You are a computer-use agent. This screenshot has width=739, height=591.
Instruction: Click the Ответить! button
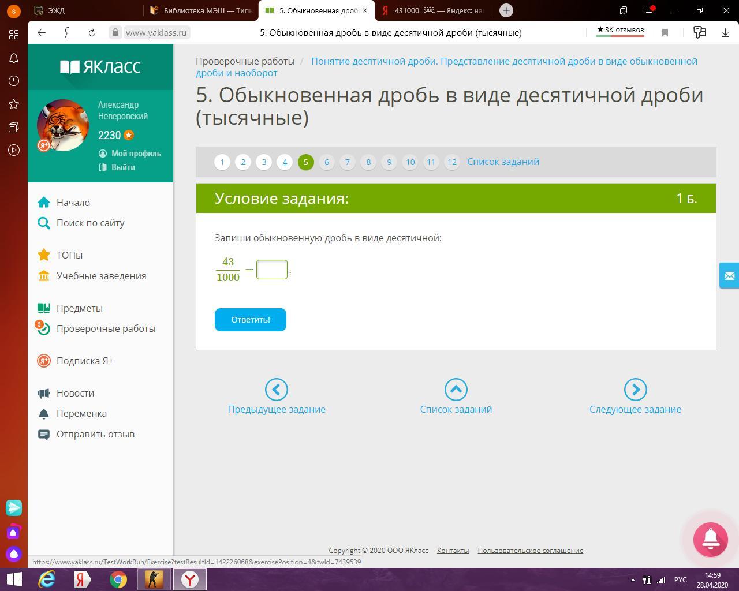250,320
